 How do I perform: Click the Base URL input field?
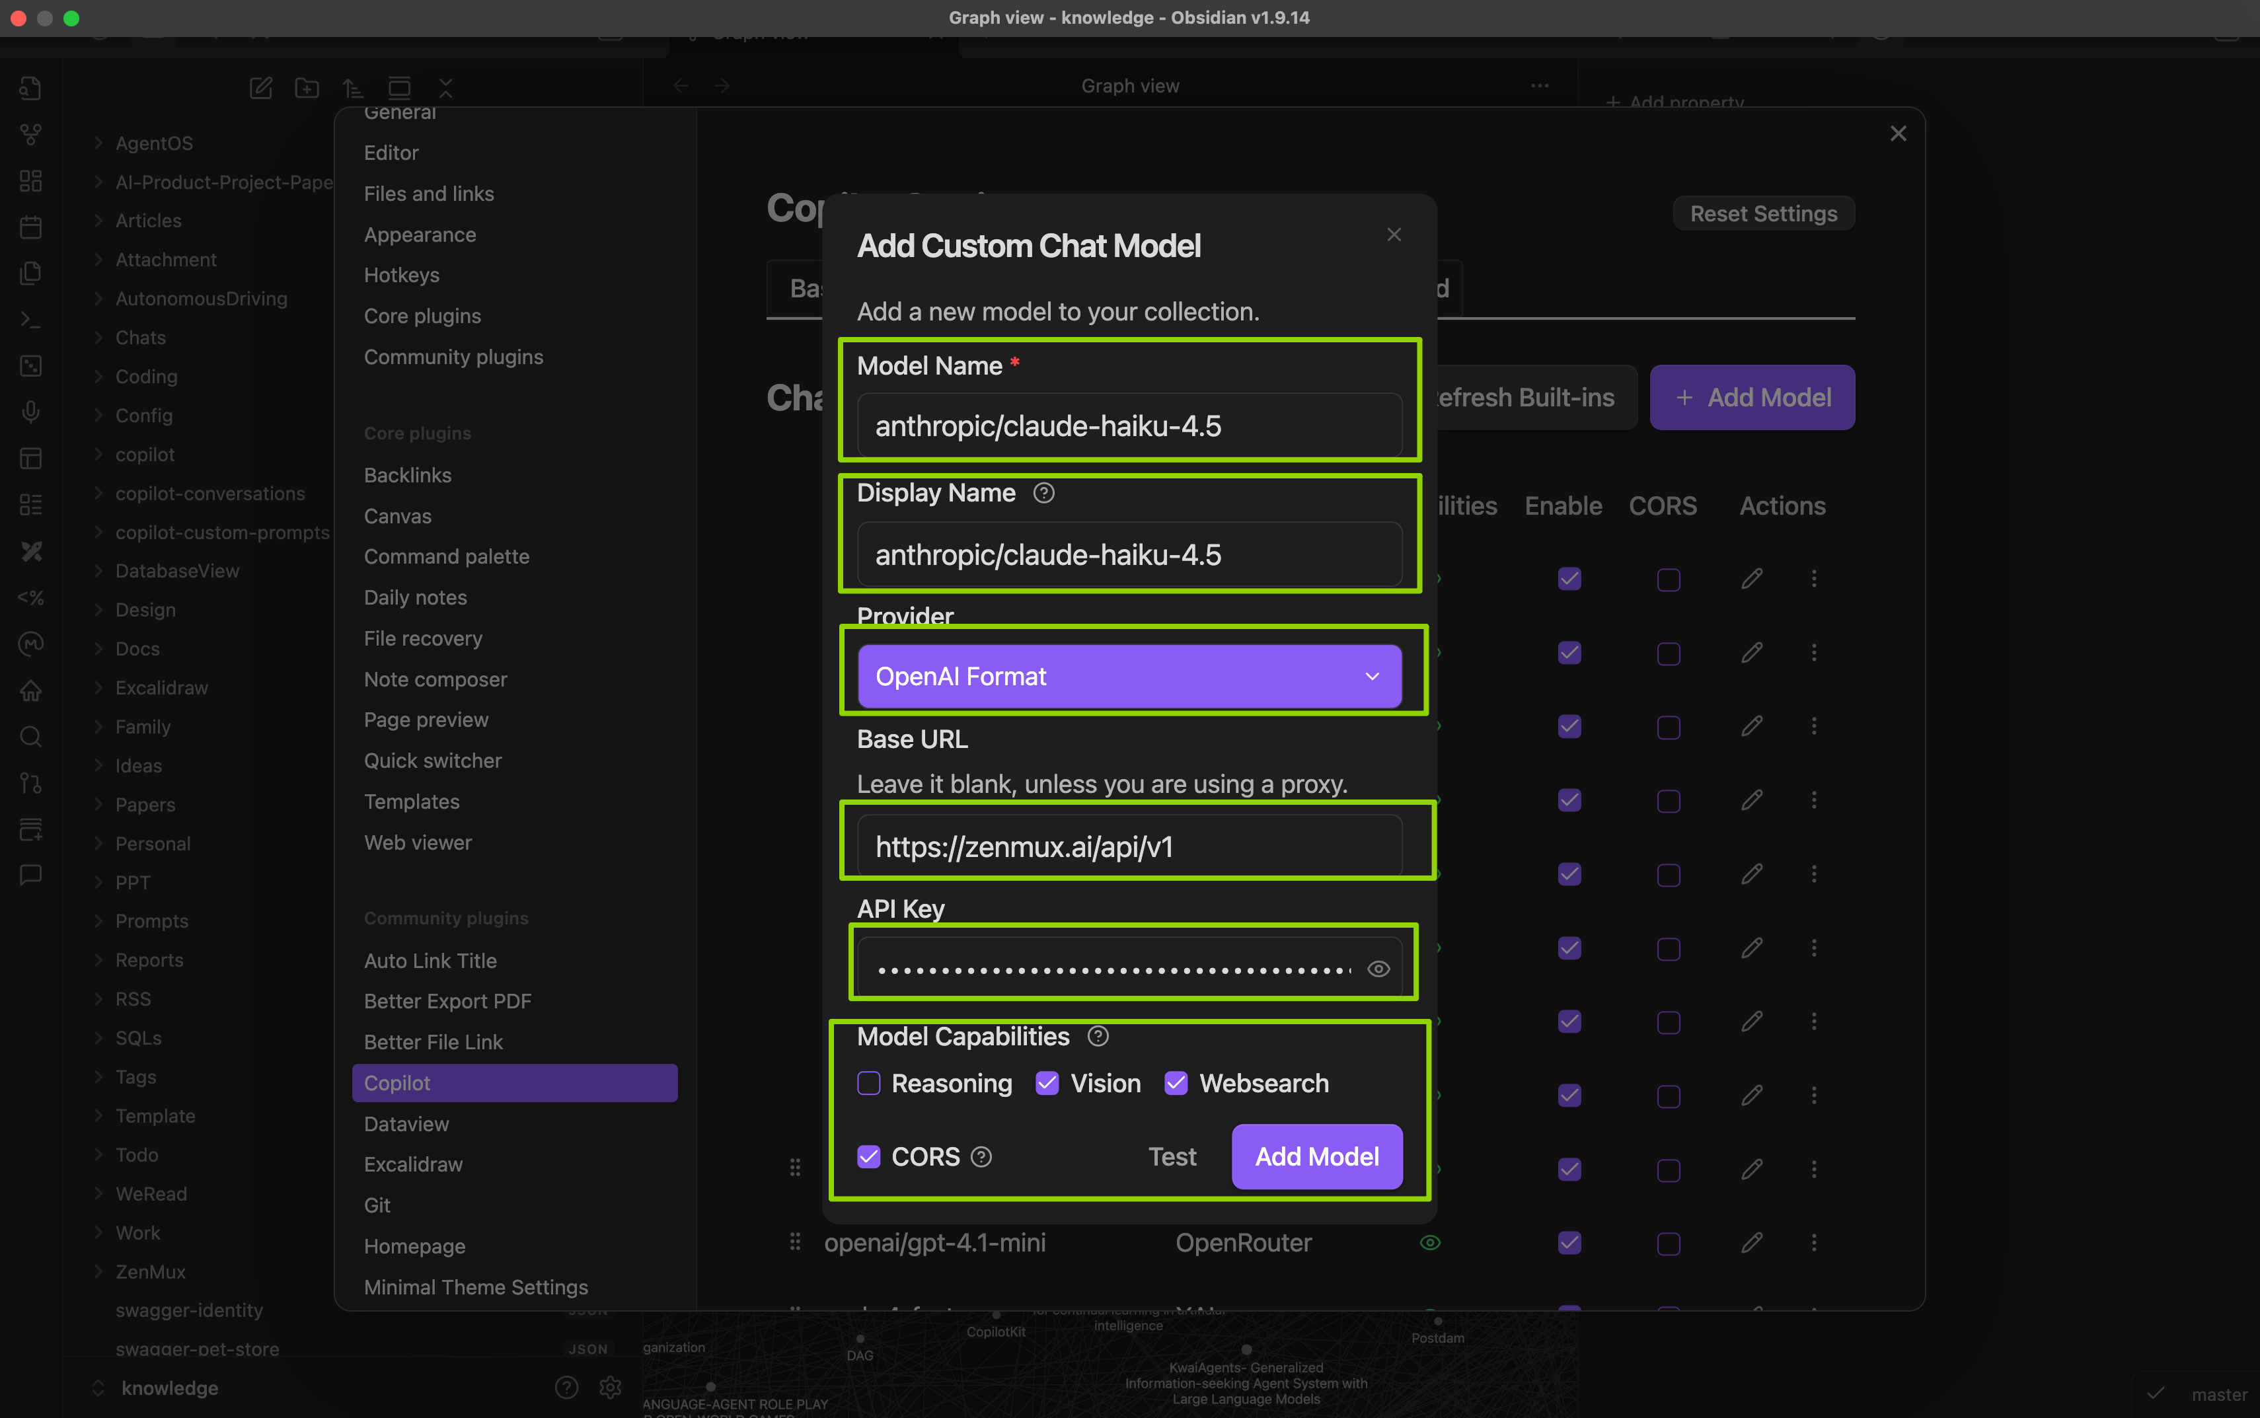coord(1129,847)
